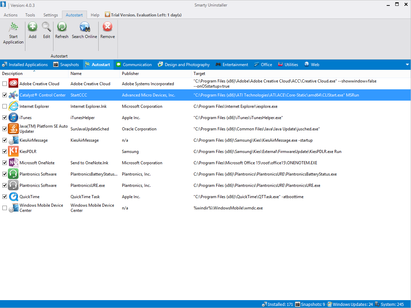The image size is (411, 308).
Task: Uncheck Catalyst Control Center autostart
Action: [x=4, y=95]
